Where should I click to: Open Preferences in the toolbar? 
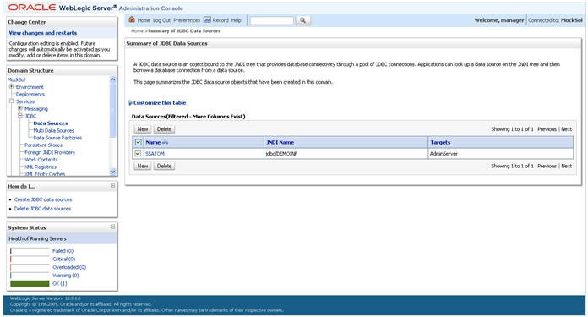tap(187, 20)
